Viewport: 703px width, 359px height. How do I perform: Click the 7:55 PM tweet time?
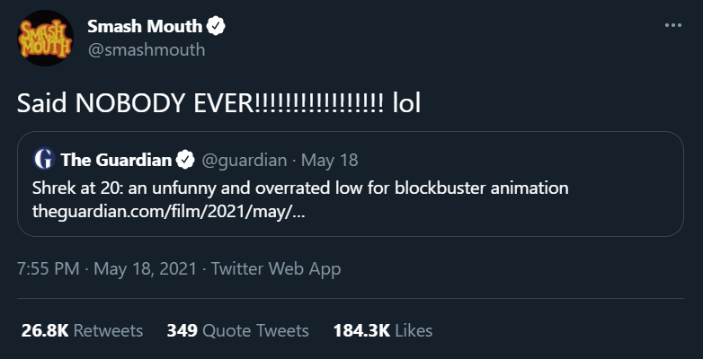pos(49,268)
